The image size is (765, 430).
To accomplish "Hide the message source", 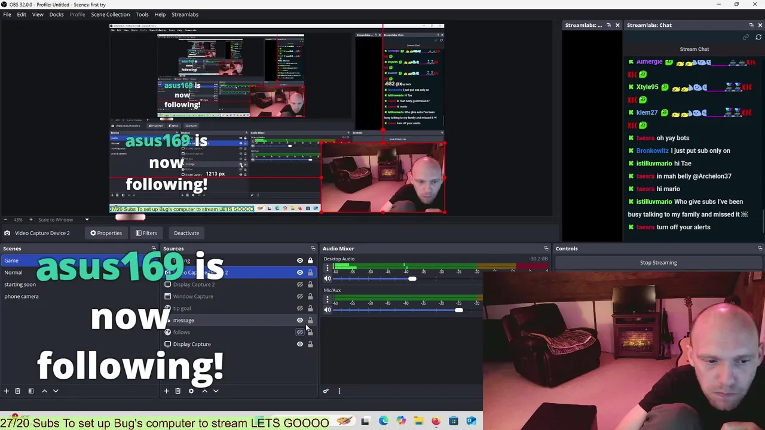I will (x=300, y=320).
